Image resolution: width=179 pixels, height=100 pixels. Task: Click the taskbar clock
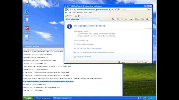(x=152, y=98)
